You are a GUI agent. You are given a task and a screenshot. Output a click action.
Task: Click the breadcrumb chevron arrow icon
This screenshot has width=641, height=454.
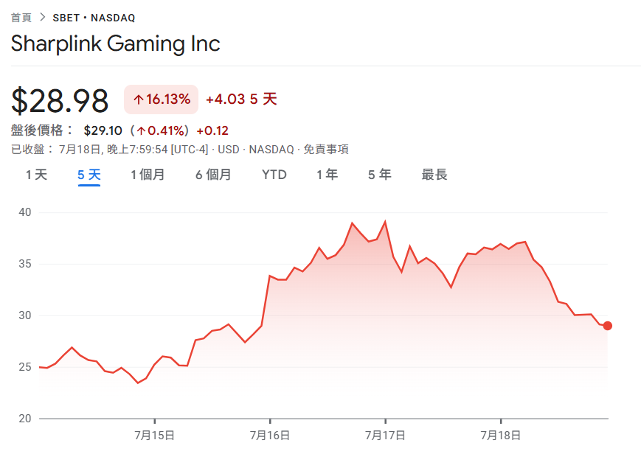tap(42, 17)
